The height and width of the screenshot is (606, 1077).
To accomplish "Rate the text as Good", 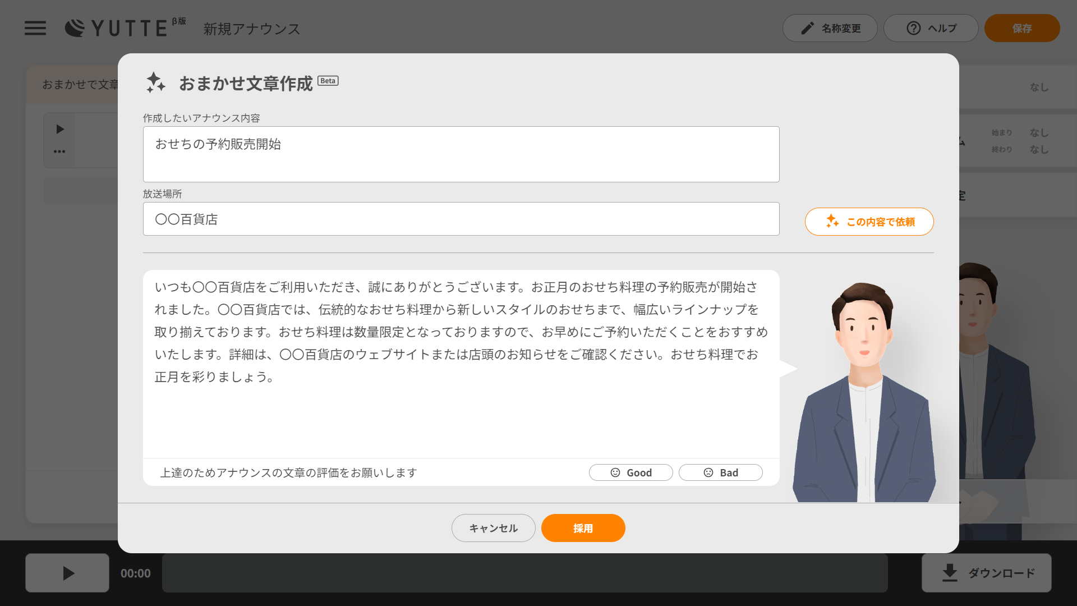I will click(x=630, y=472).
